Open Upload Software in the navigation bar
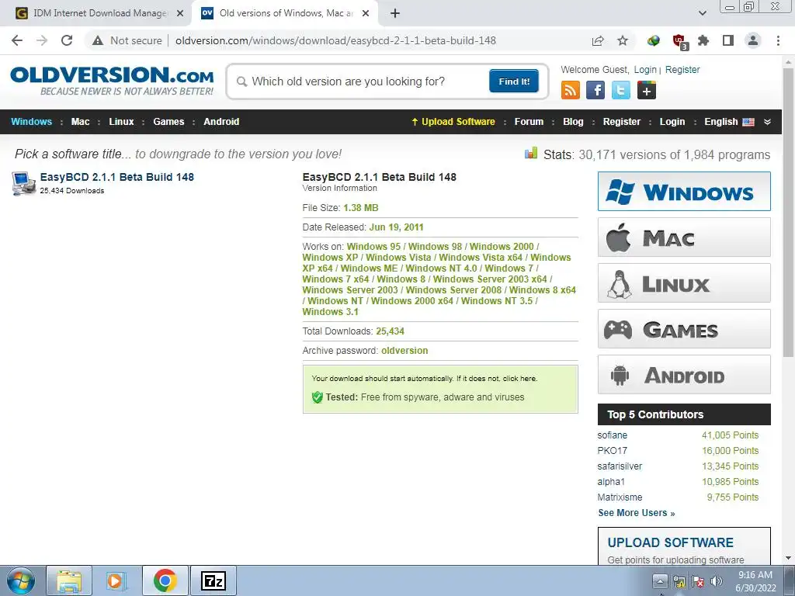The width and height of the screenshot is (795, 596). pyautogui.click(x=453, y=122)
